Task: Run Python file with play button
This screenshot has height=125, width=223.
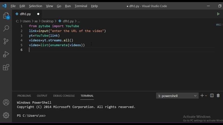Action: [x=218, y=14]
